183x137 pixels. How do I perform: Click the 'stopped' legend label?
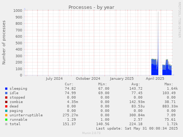pyautogui.click(x=17, y=97)
